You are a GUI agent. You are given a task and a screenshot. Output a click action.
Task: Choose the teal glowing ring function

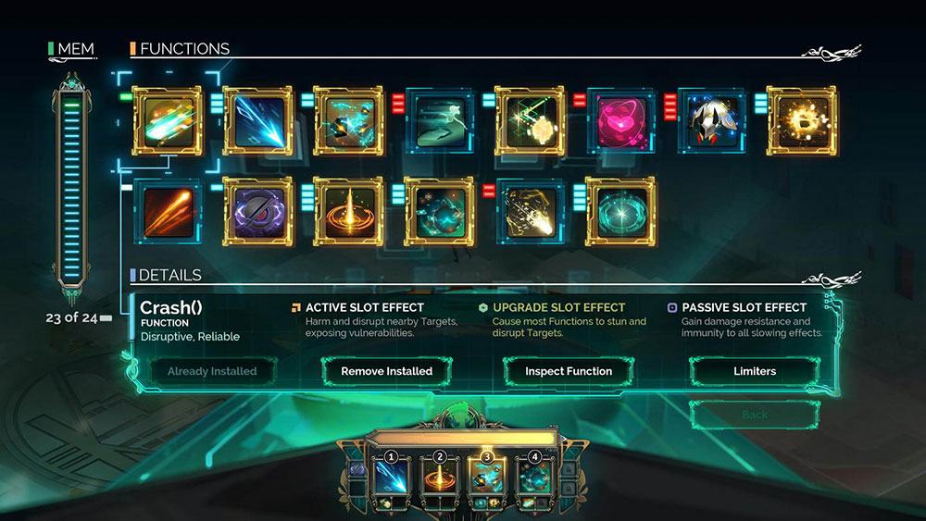pyautogui.click(x=620, y=212)
